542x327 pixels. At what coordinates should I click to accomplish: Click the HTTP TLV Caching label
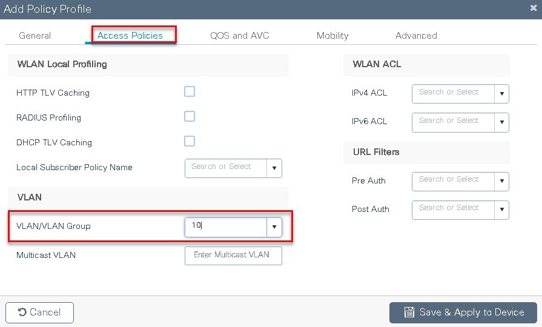point(53,93)
